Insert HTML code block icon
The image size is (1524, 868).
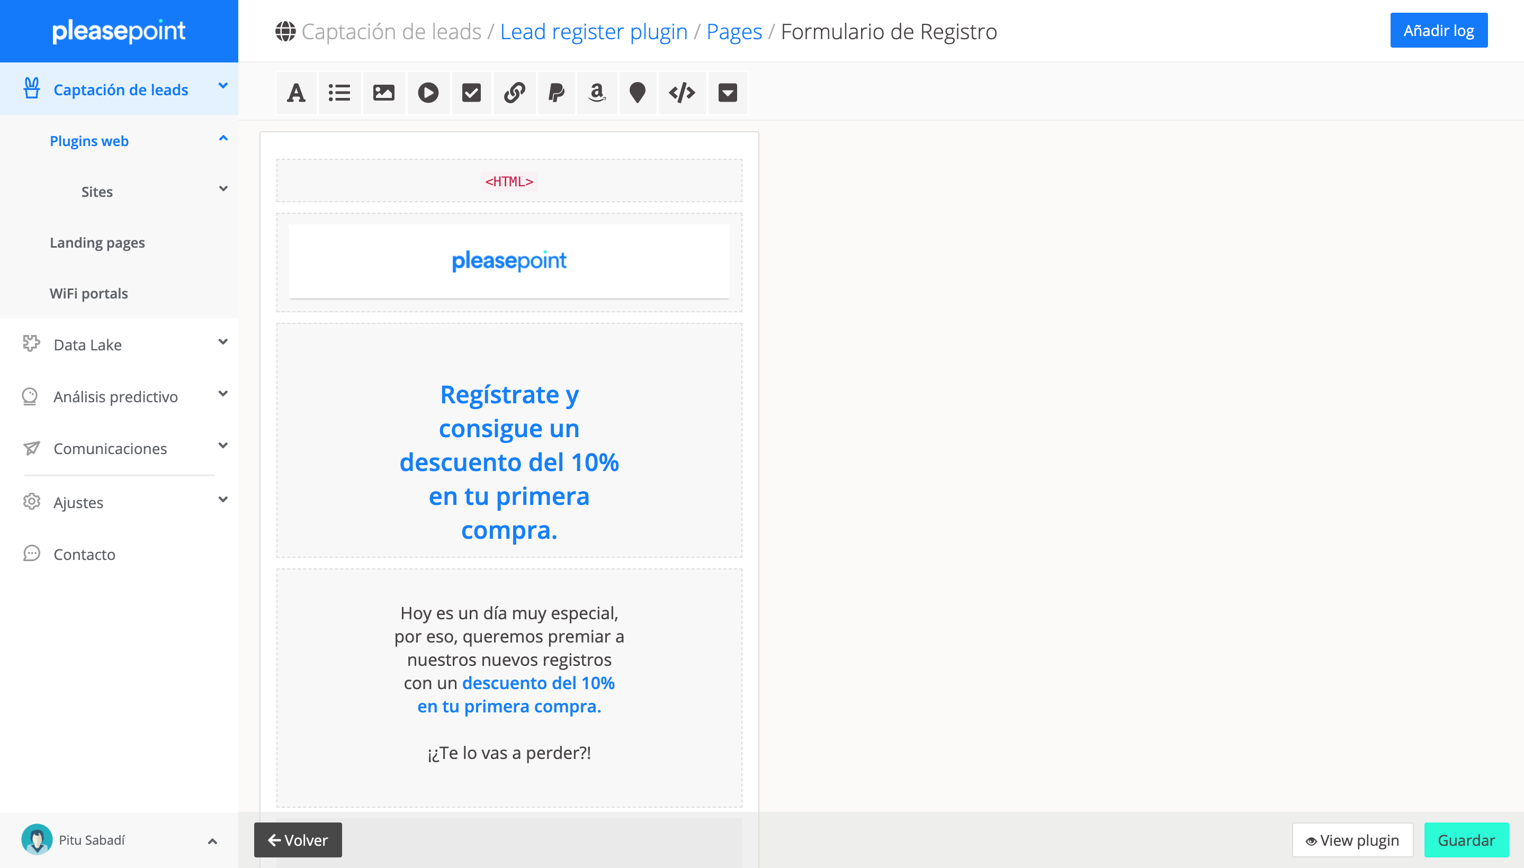[682, 93]
